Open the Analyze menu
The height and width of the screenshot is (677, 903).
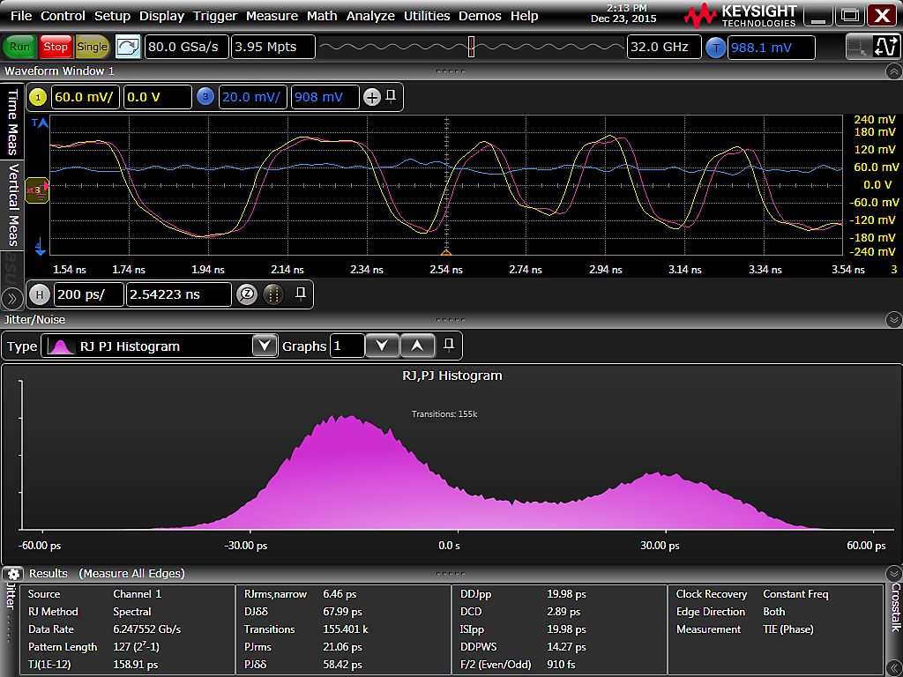click(x=370, y=16)
